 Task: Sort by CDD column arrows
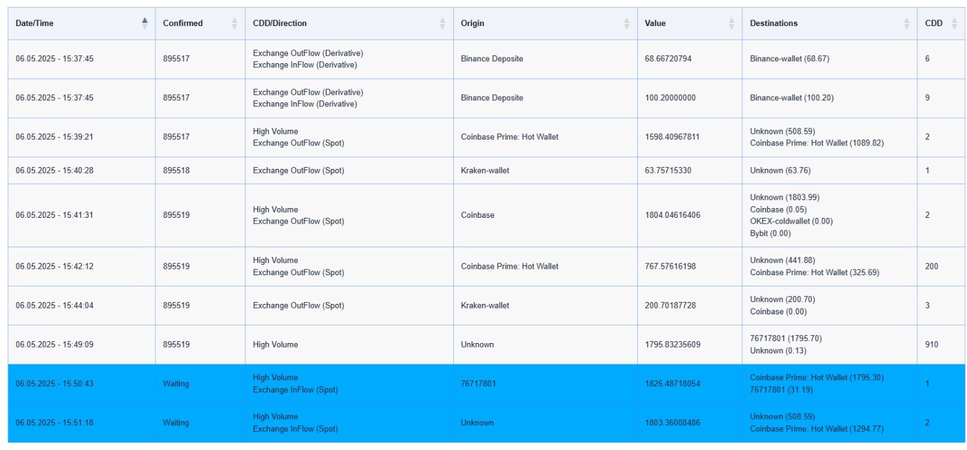[x=955, y=23]
